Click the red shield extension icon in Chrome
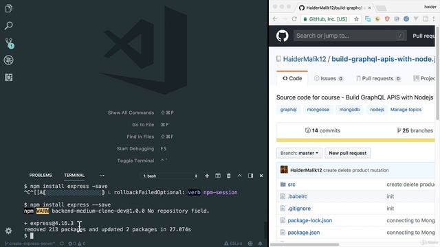 (387, 19)
